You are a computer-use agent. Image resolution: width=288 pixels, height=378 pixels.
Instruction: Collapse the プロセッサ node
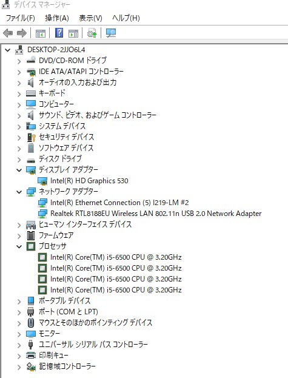coord(19,246)
